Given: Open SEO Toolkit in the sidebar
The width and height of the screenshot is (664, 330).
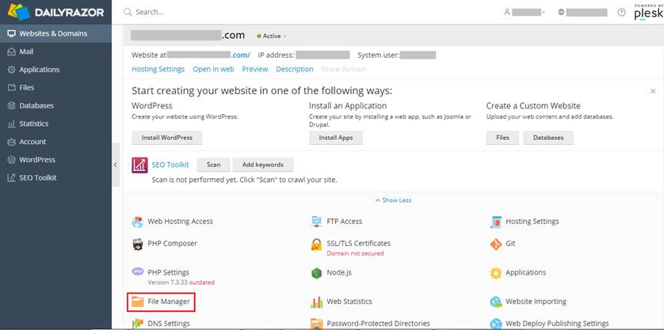Looking at the screenshot, I should [56, 178].
